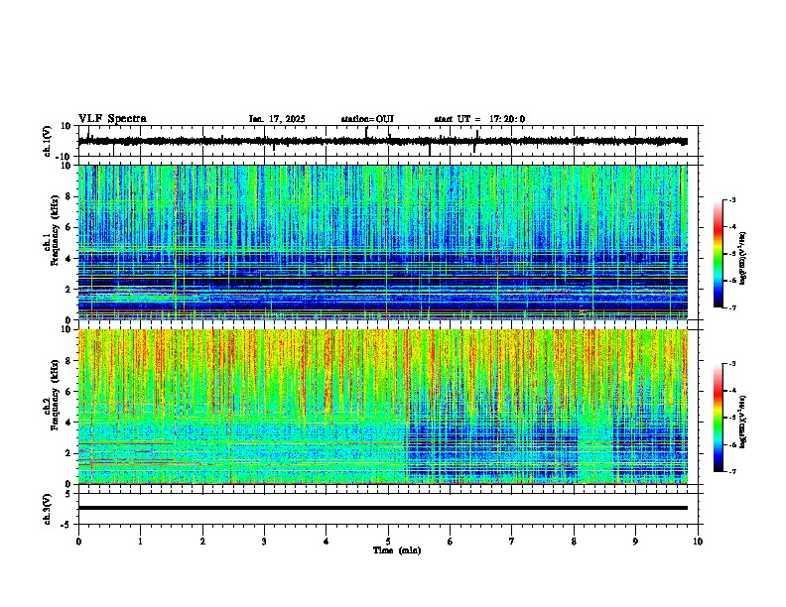Screen dimensions: 786x607
Task: Click the ch.2 spectrogram panel
Action: click(x=383, y=407)
